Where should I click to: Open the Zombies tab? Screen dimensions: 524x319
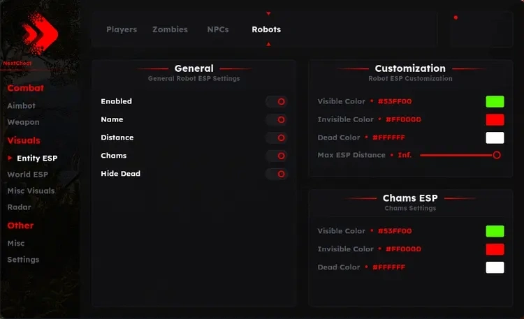pos(170,29)
